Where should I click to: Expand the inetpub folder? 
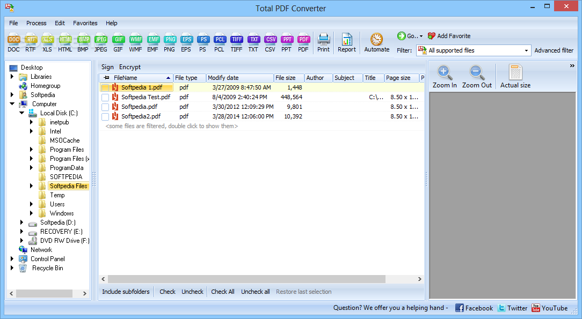31,122
